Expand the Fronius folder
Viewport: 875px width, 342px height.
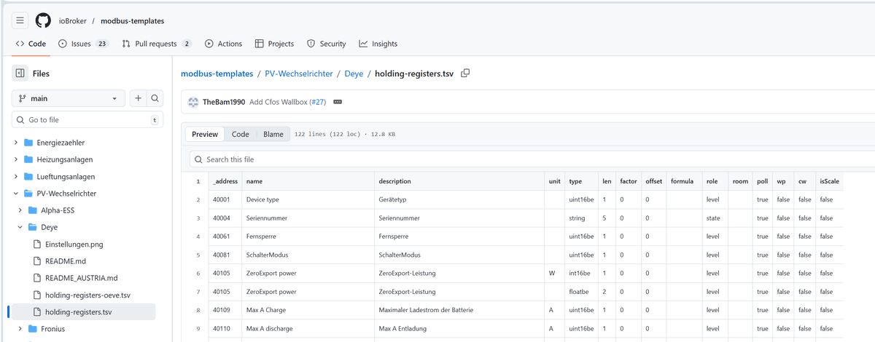(x=16, y=329)
